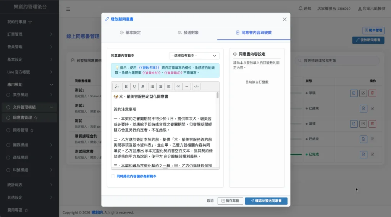The height and width of the screenshot is (217, 391).
Task: Expand the 訂單管理 sidebar menu
Action: pyautogui.click(x=29, y=34)
